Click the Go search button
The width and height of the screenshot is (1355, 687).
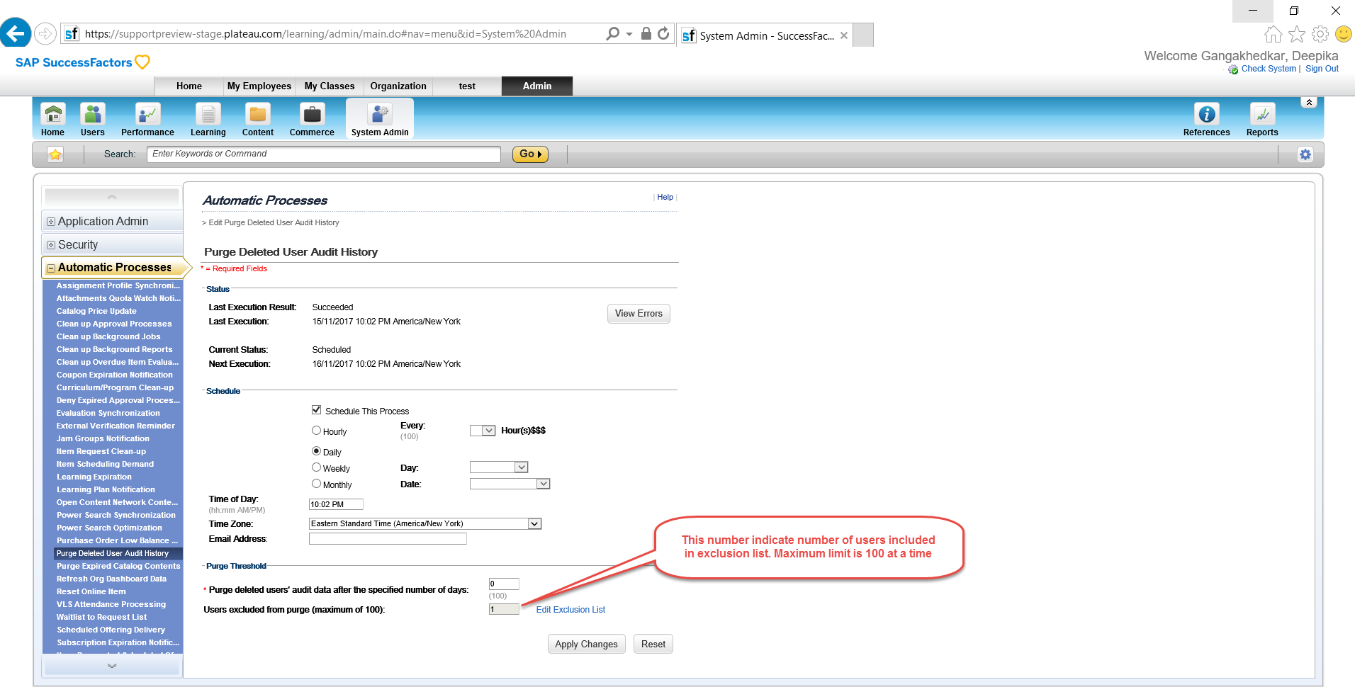click(530, 154)
